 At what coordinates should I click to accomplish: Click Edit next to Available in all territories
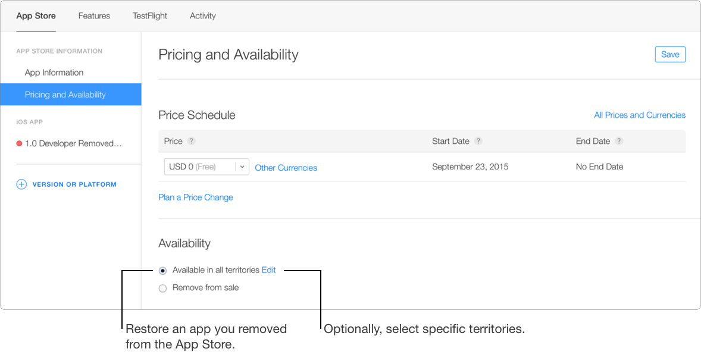269,270
